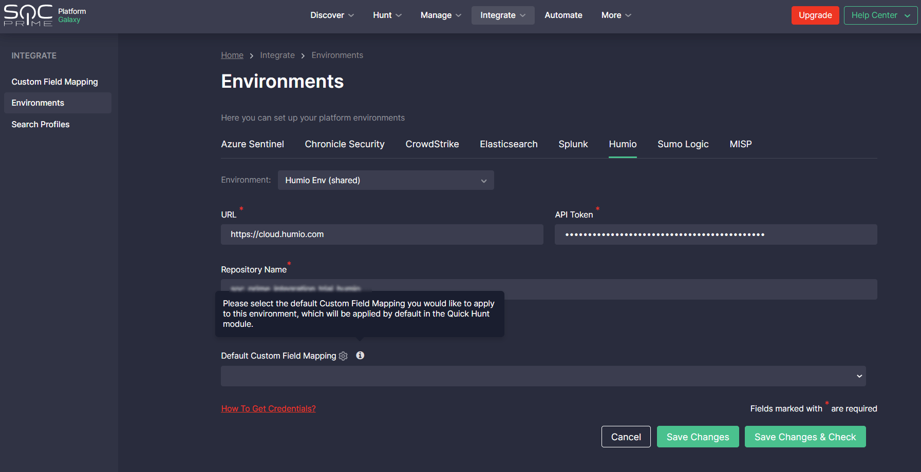Switch to the Azure Sentinel tab
Screen dimensions: 921x472
253,144
